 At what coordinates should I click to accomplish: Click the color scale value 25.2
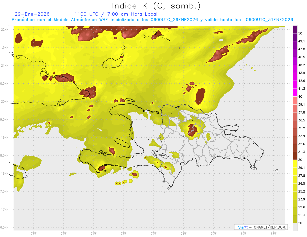tap(302, 191)
